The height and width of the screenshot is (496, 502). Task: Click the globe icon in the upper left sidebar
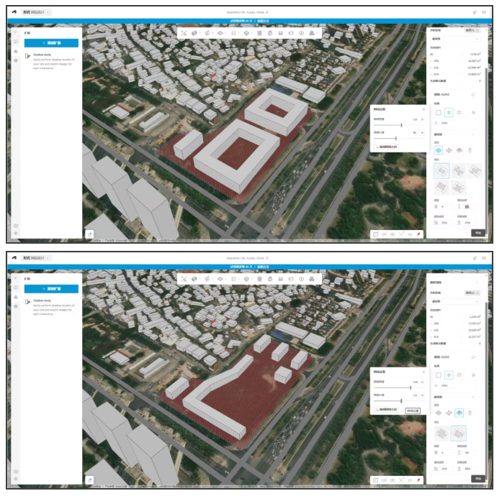coord(16,60)
